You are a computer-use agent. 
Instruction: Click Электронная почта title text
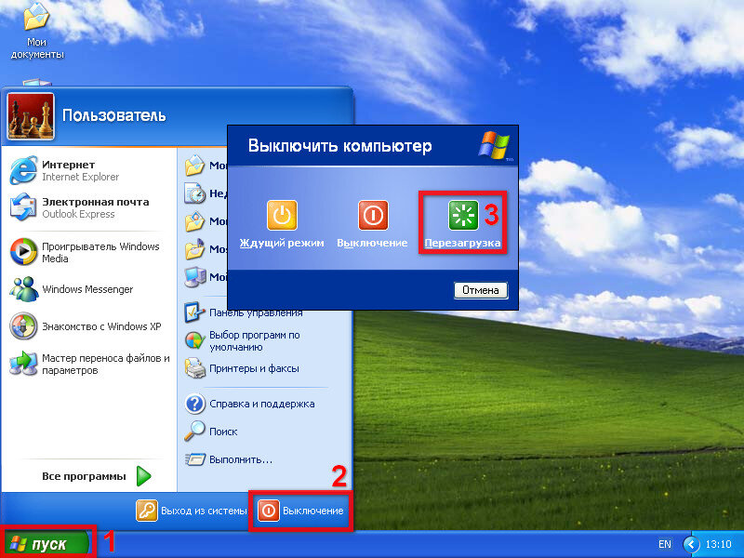[x=96, y=202]
